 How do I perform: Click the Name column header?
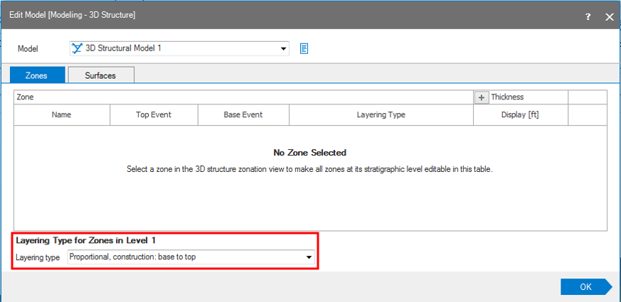click(62, 114)
